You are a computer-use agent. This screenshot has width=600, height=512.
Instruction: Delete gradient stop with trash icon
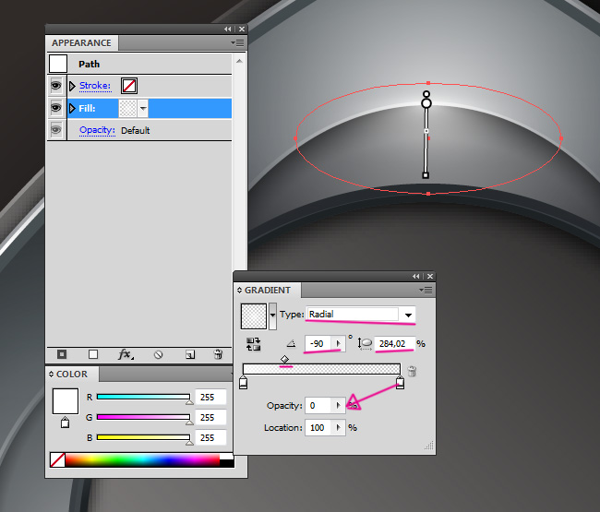coord(412,371)
